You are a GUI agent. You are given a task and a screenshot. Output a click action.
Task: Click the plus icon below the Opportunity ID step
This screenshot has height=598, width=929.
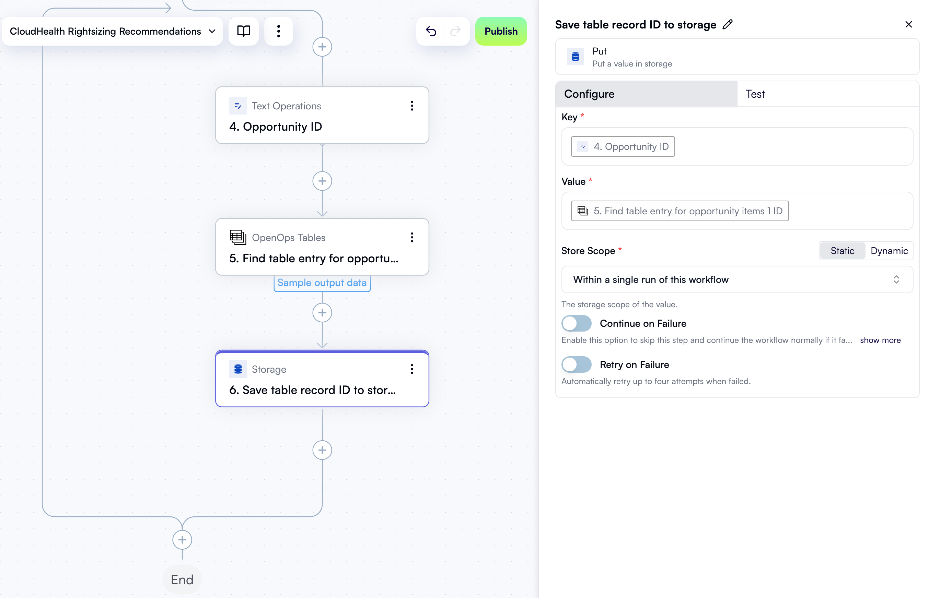pyautogui.click(x=322, y=181)
